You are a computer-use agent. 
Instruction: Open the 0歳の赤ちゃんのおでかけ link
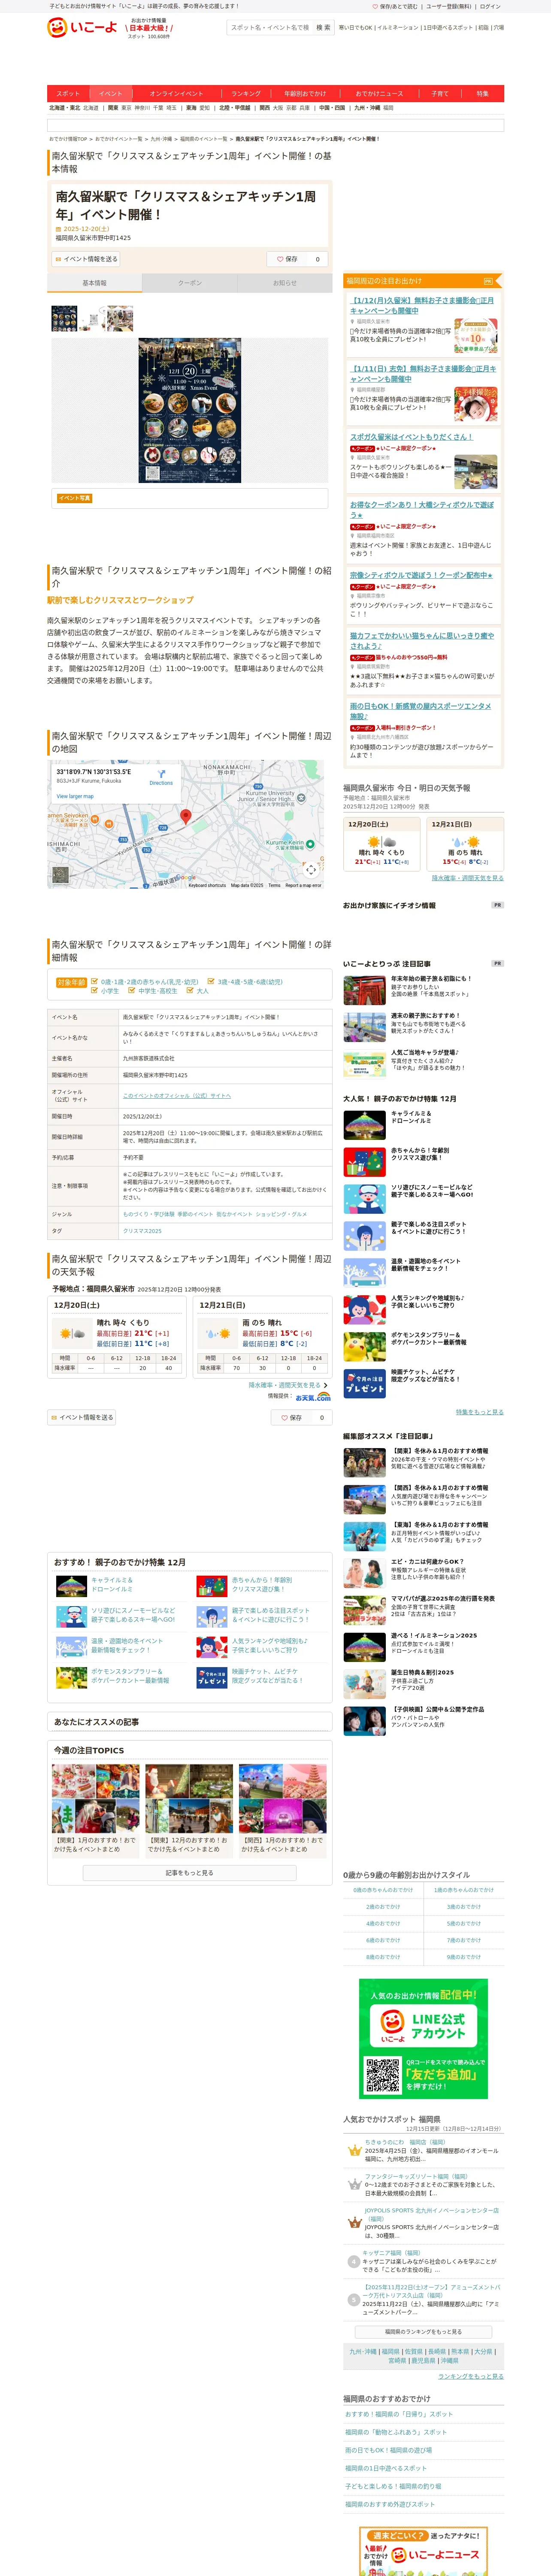(x=383, y=1889)
